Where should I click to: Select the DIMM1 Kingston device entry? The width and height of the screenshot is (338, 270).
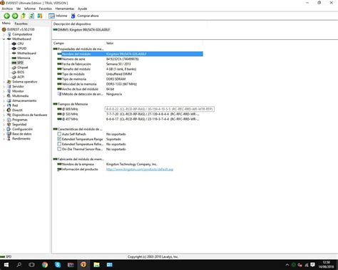click(81, 30)
